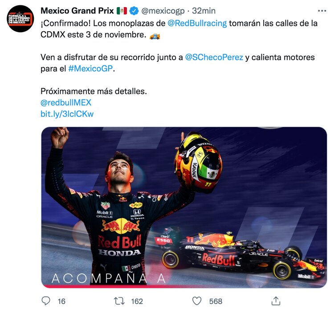Screen dimensions: 334x313
Task: Click the reply speech bubble icon
Action: coord(46,301)
